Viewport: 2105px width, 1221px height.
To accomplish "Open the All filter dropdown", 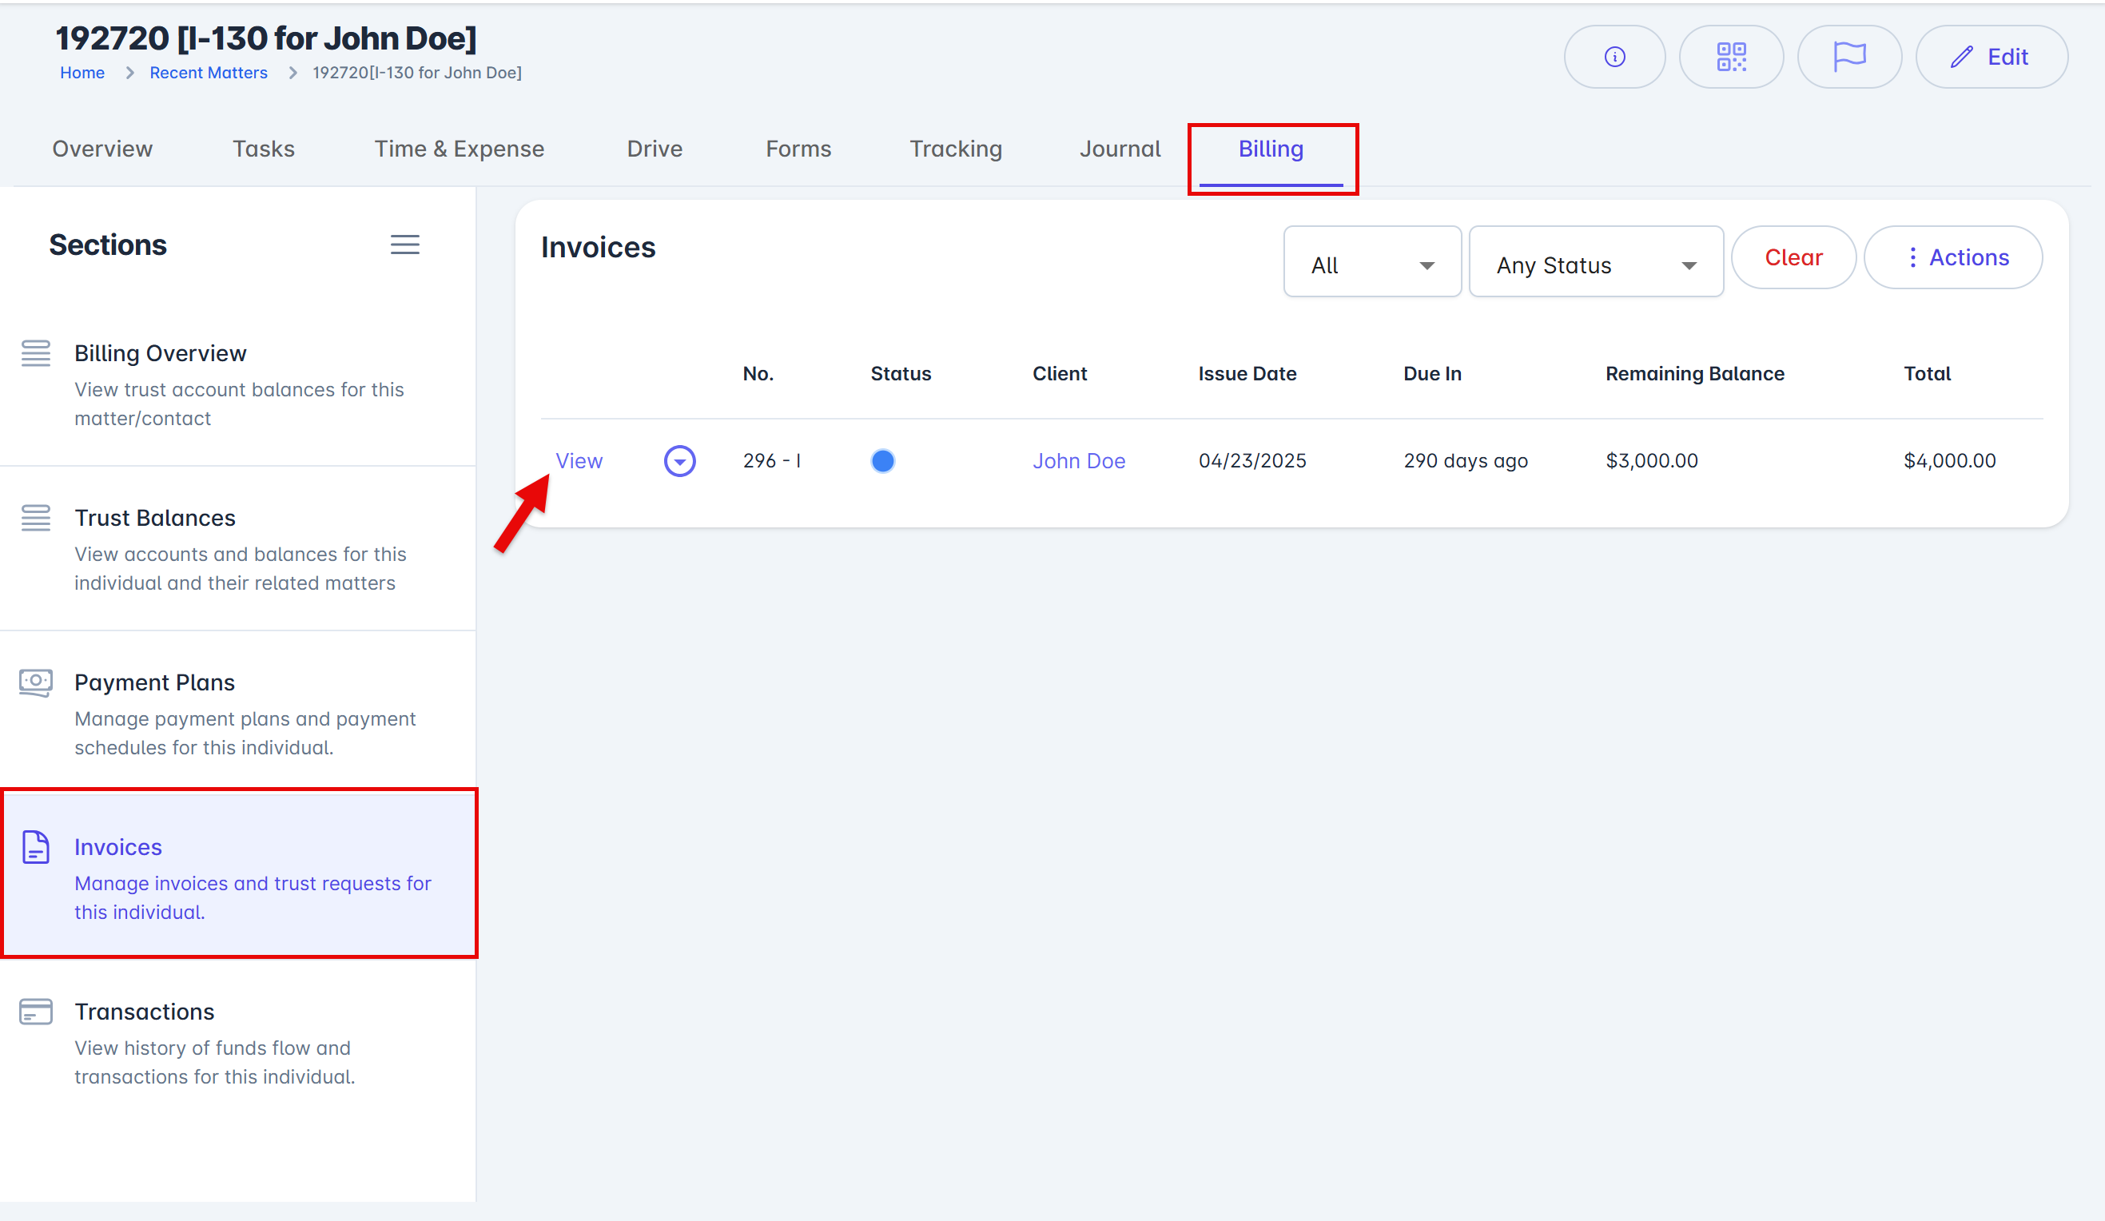I will coord(1371,264).
